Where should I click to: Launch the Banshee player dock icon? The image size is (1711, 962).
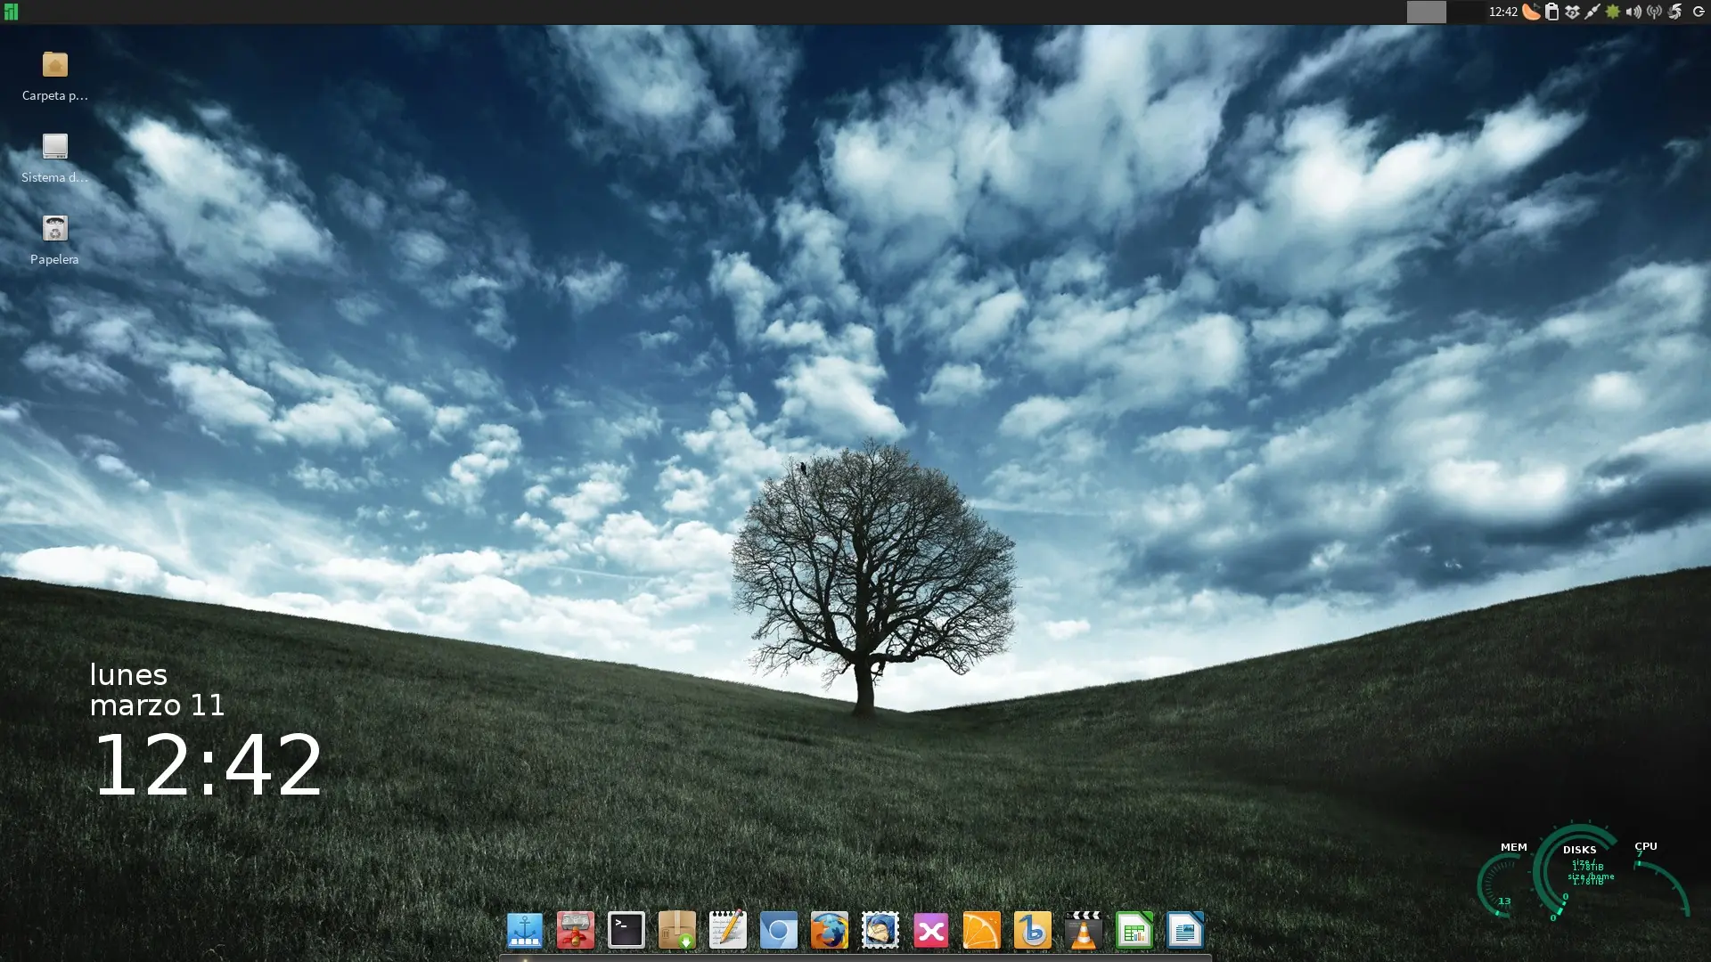(x=1032, y=931)
